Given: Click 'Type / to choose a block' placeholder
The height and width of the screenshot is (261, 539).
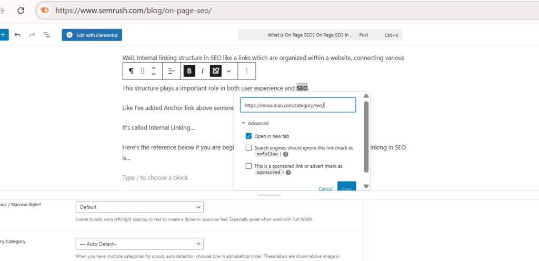Looking at the screenshot, I should click(x=155, y=177).
